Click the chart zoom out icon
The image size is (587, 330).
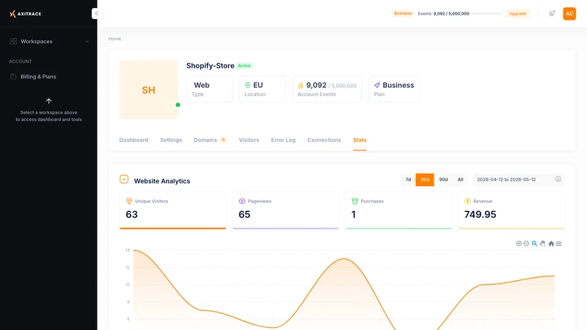pos(526,243)
